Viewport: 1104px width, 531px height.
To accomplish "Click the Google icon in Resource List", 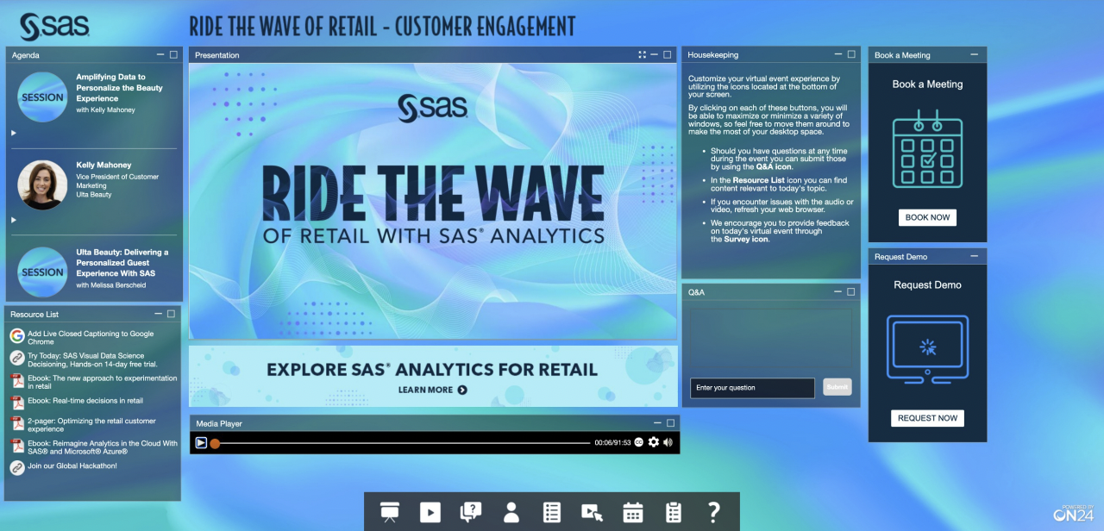I will tap(17, 335).
